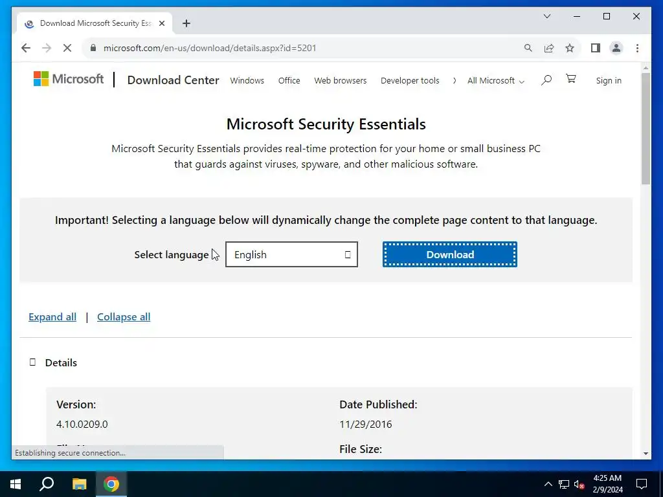Open the notification center

tap(642, 484)
